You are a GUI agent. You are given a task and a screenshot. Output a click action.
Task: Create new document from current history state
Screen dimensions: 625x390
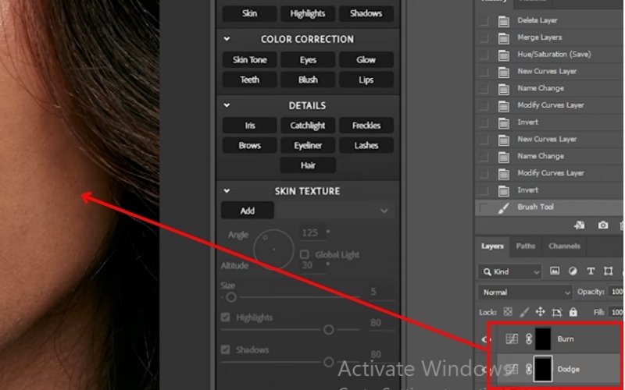pos(579,225)
